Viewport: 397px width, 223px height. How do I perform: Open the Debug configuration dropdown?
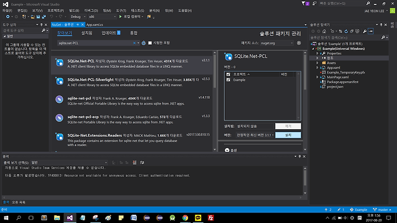[78, 17]
